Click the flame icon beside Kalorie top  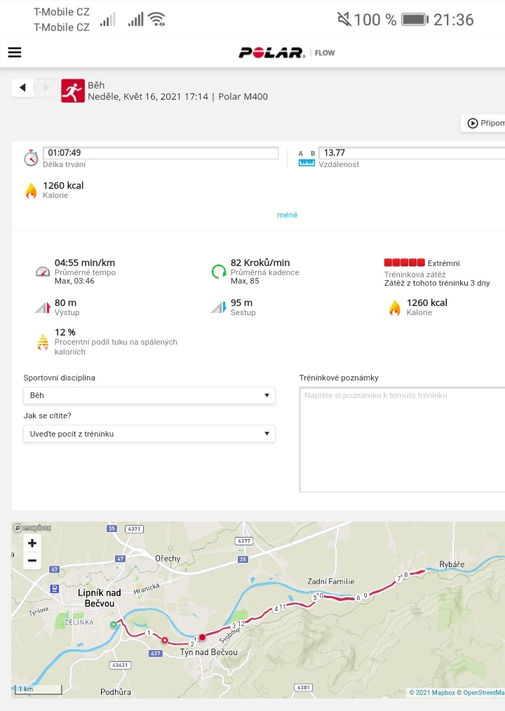pyautogui.click(x=31, y=190)
